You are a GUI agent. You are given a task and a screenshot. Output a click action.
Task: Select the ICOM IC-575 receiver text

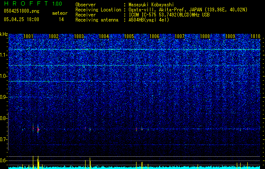169,15
